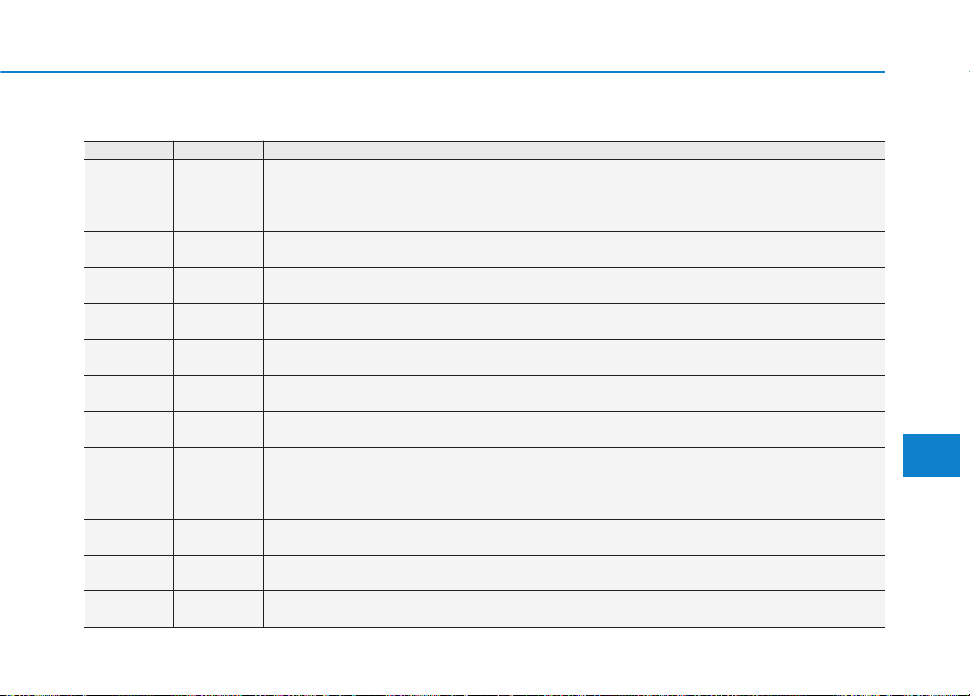The width and height of the screenshot is (970, 696).
Task: Select the wide third header cell
Action: point(574,151)
